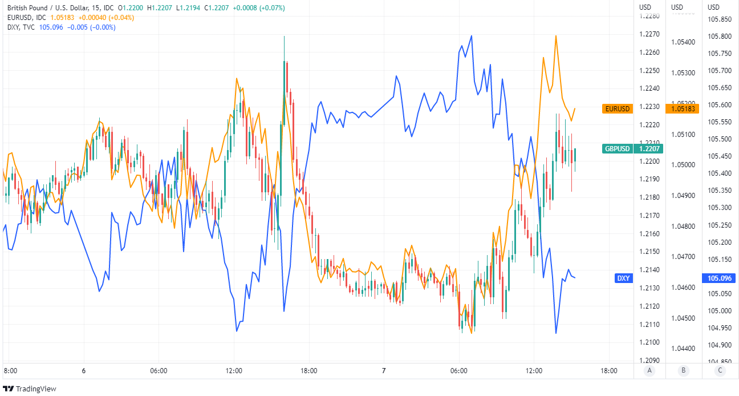Click the teal GBPUSD series label
739x396 pixels.
coord(617,149)
